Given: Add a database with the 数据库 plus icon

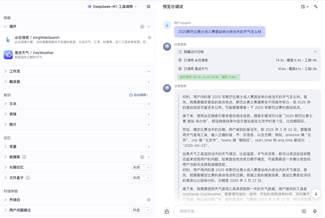Looking at the screenshot, I should click(x=149, y=157).
